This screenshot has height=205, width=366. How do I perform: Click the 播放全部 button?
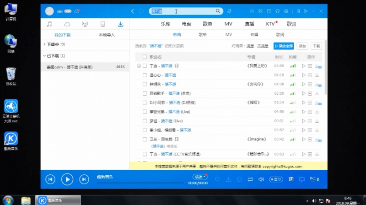[x=284, y=46]
